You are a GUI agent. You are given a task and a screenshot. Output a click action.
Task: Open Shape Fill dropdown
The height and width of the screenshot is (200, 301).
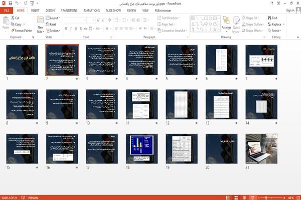click(x=250, y=18)
